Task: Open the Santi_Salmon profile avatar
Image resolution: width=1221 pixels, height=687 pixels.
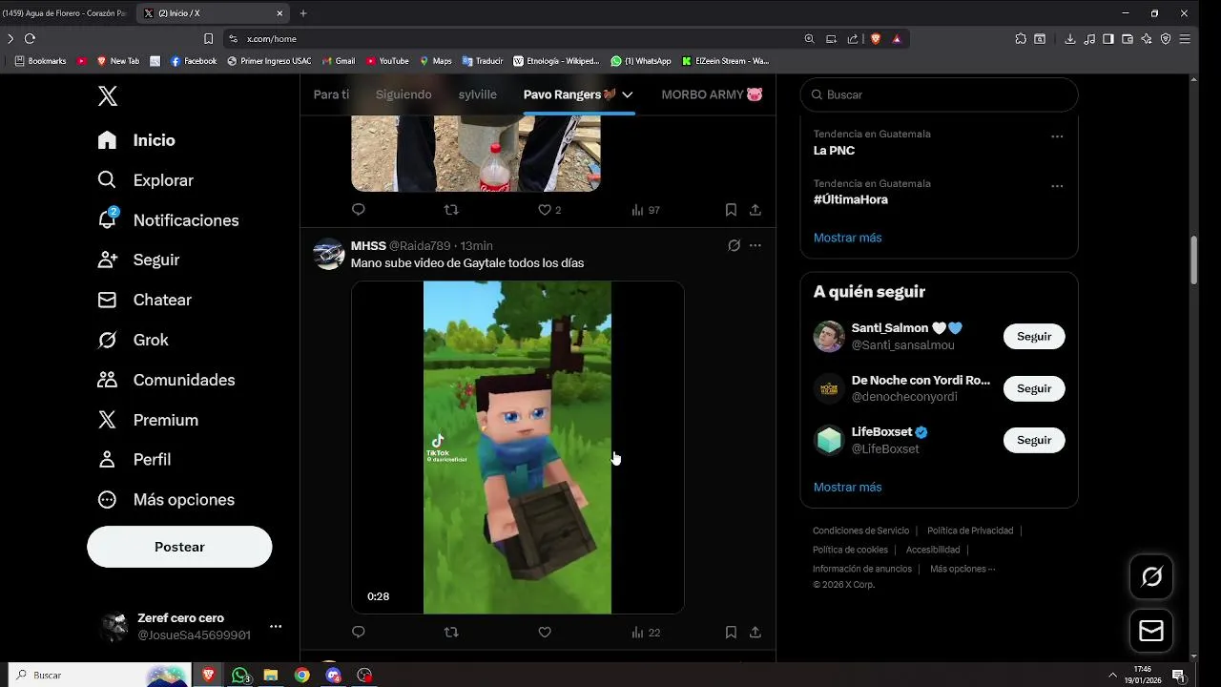Action: point(829,336)
